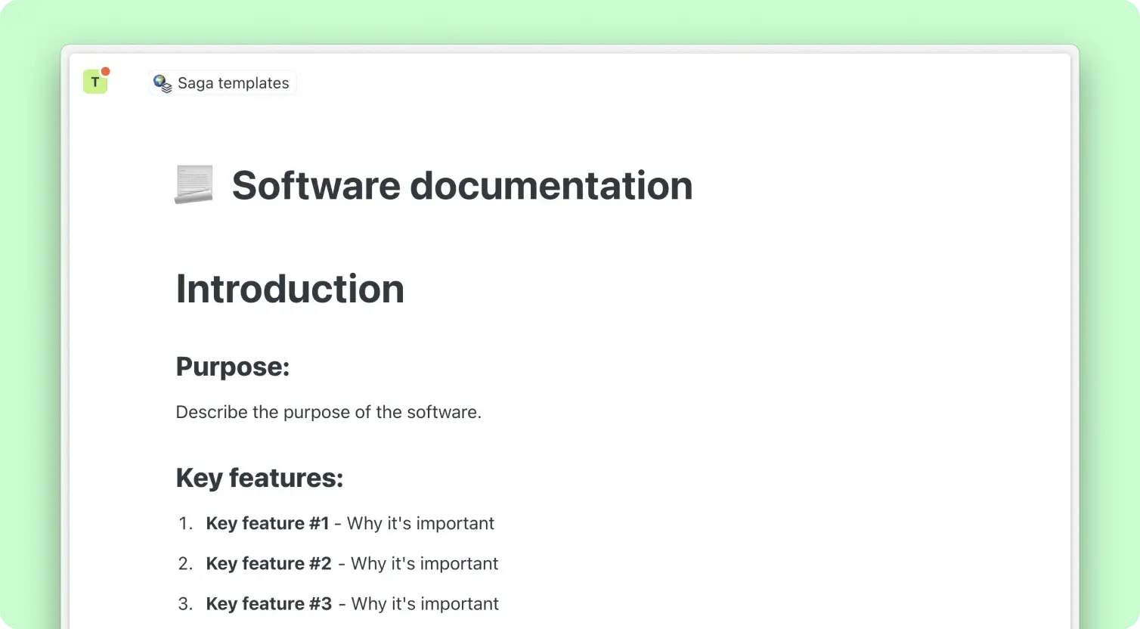
Task: Click bold text Key feature #1
Action: (x=268, y=523)
